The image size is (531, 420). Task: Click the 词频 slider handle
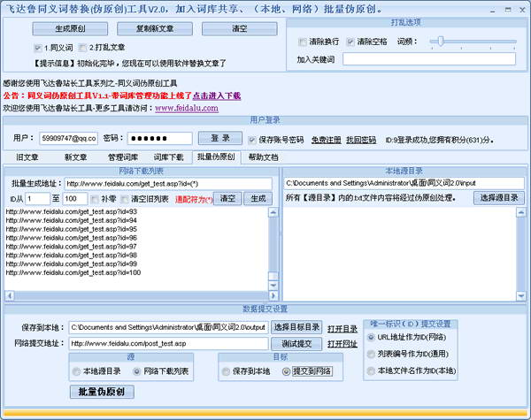440,42
